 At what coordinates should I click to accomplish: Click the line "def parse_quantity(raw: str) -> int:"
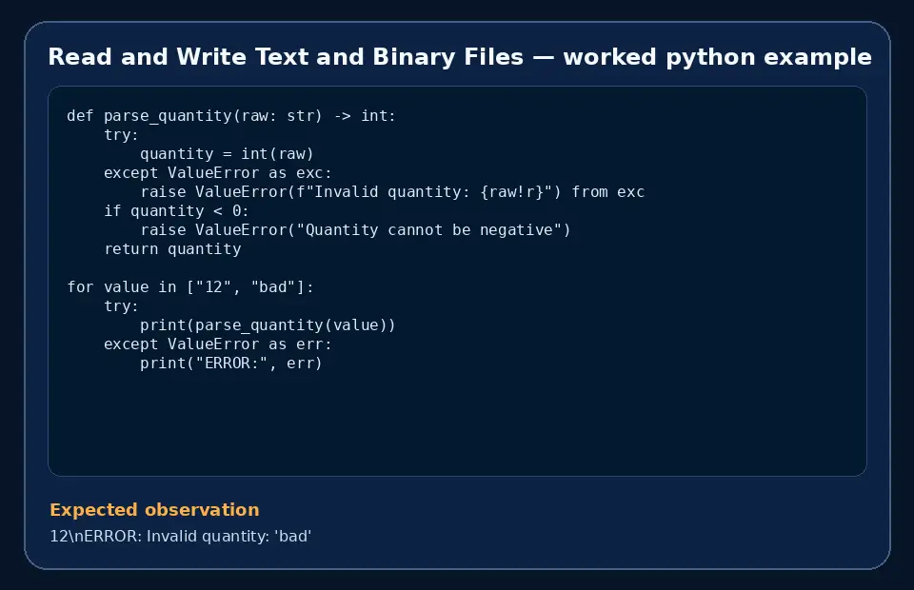[231, 116]
